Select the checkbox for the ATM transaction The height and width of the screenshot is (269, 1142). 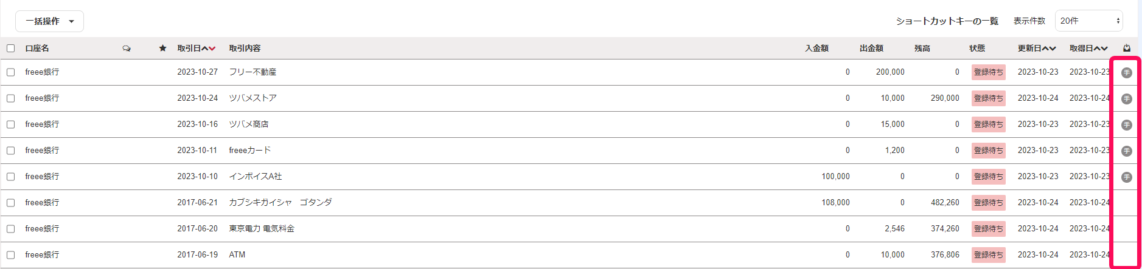(x=11, y=255)
